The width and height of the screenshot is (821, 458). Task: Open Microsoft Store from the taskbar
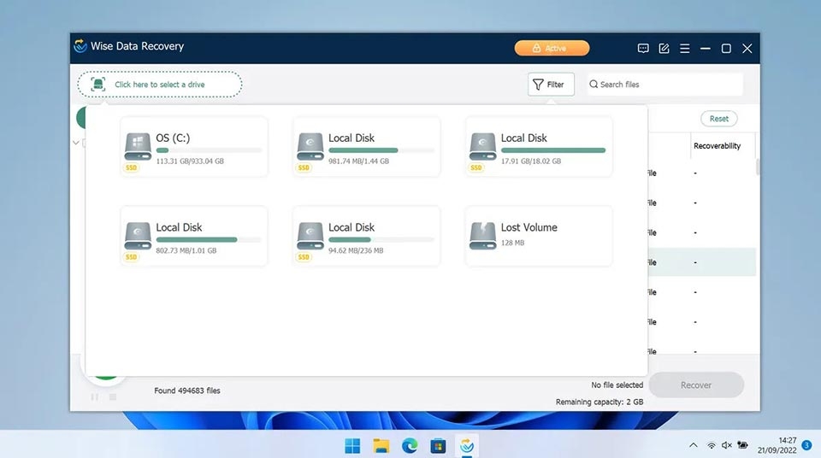[x=438, y=446]
